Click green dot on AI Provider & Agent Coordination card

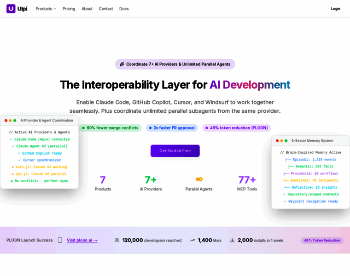pyautogui.click(x=15, y=121)
